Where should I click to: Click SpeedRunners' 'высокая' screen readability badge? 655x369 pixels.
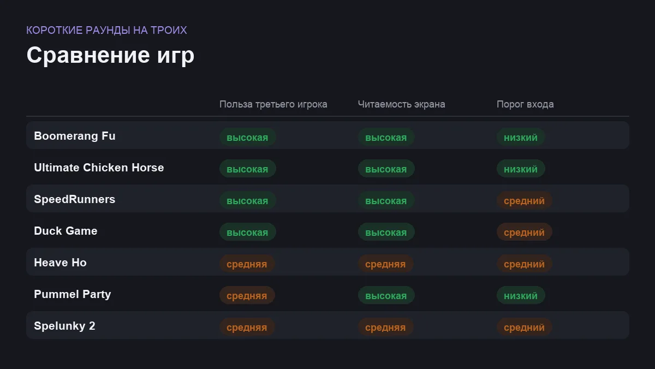pyautogui.click(x=386, y=201)
